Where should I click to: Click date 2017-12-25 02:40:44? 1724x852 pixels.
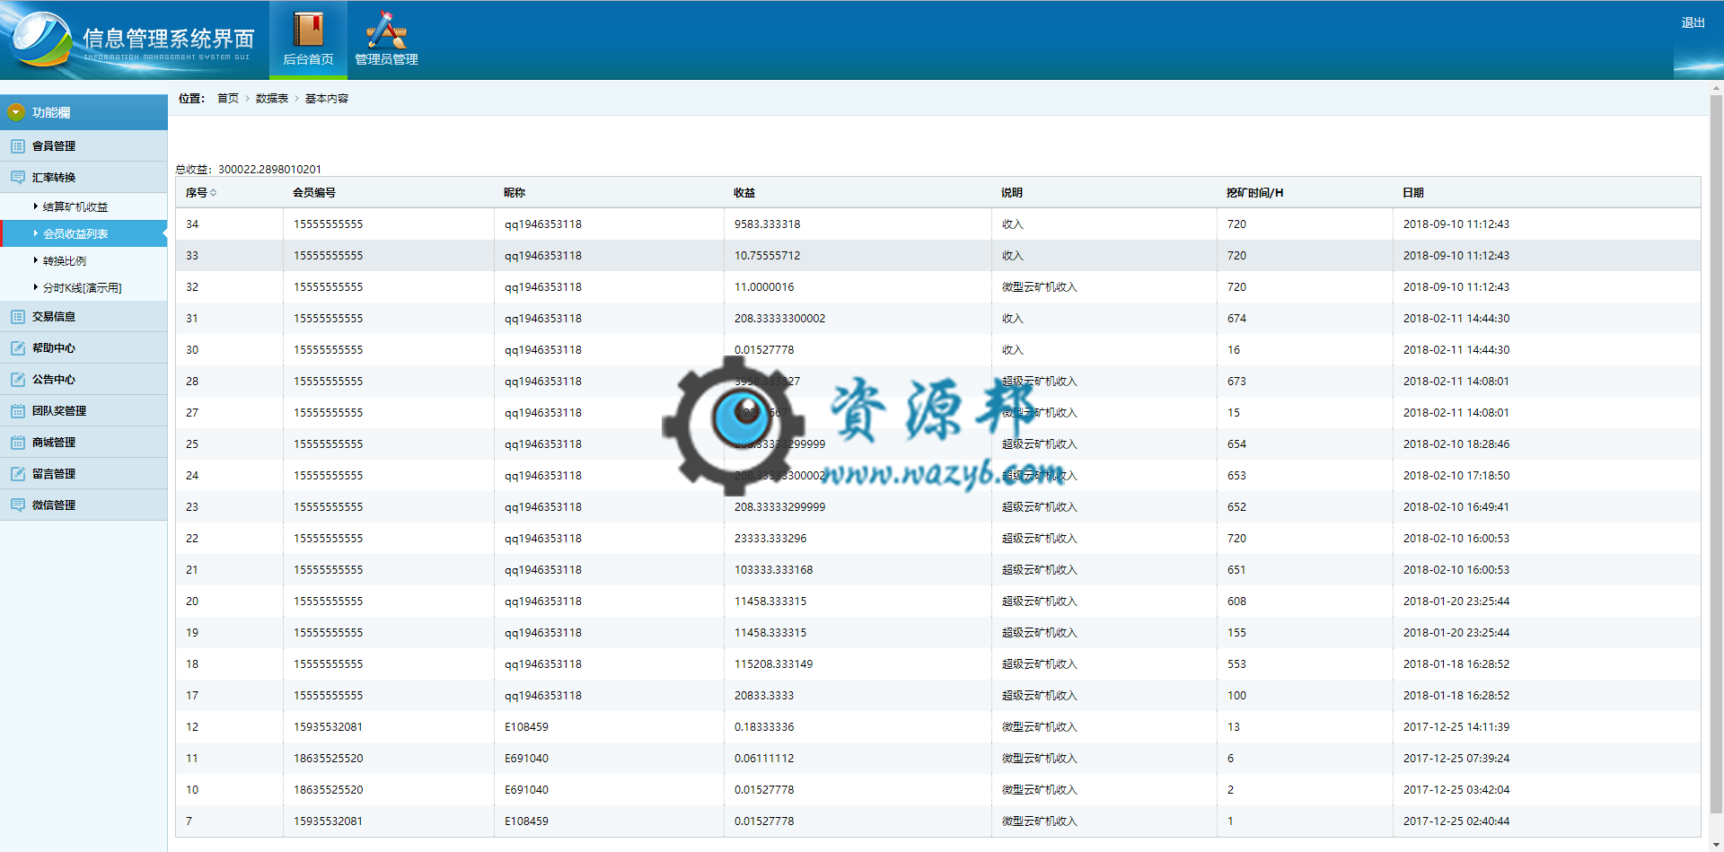(x=1456, y=821)
